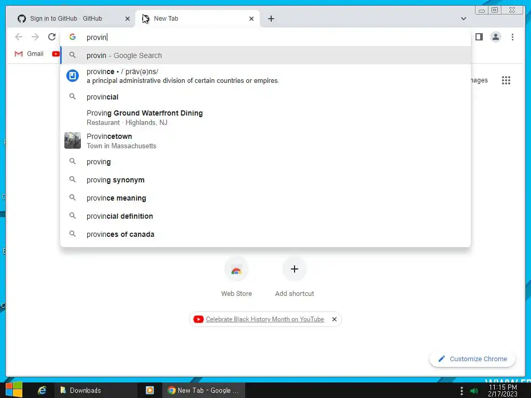Click the Provincetown thumbnail image
The image size is (531, 398).
73,140
